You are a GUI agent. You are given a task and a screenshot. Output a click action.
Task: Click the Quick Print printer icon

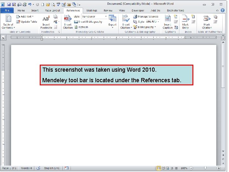(25, 4)
